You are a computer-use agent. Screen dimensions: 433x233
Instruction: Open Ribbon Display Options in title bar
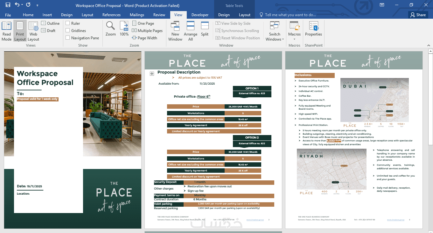(x=382, y=5)
